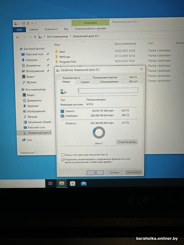The height and width of the screenshot is (245, 184).
Task: Open the Квота tab
Action: (133, 77)
